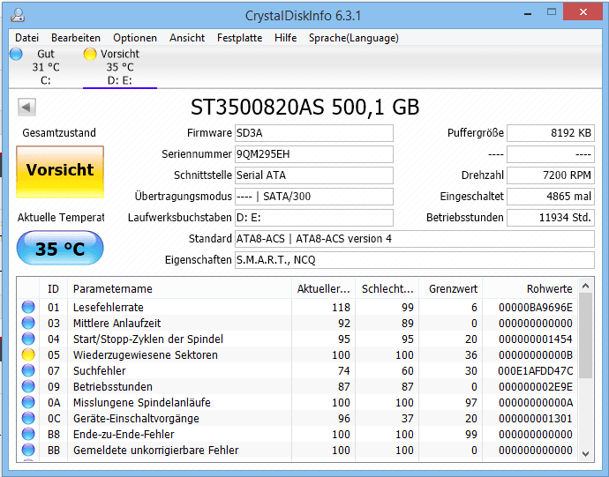Open the Bearbeiten menu

76,38
